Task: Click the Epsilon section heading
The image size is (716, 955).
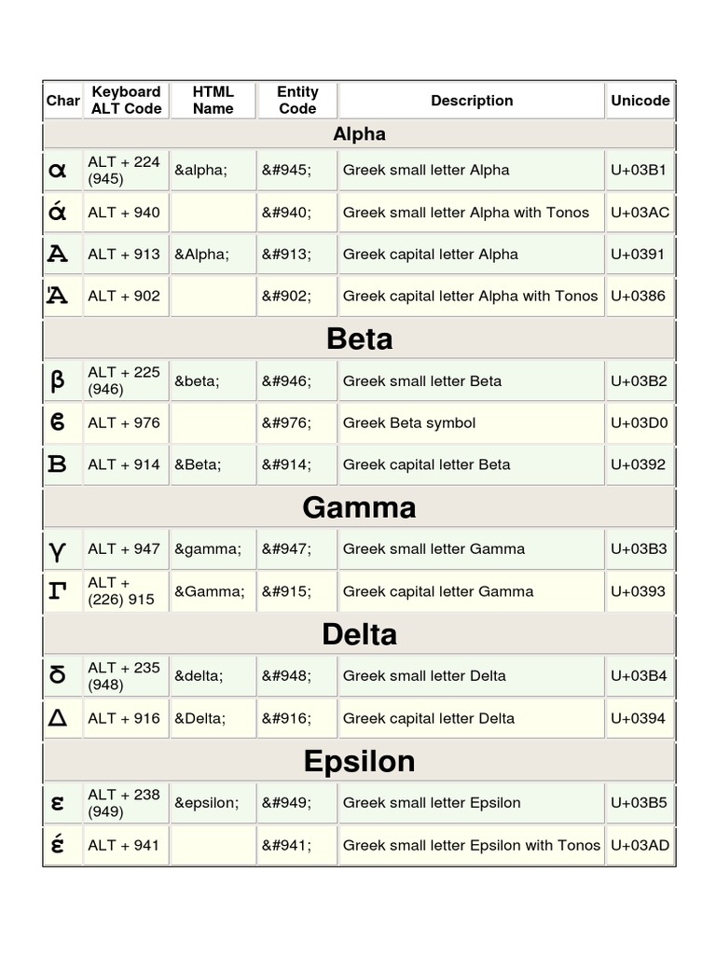Action: click(x=359, y=761)
